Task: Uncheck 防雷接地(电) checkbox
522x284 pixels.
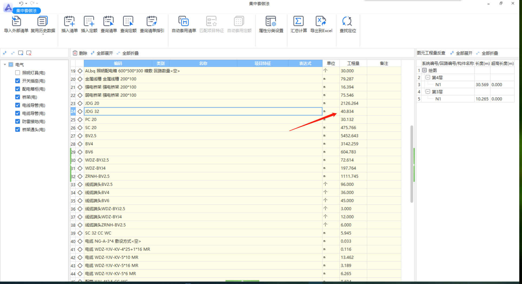Action: [x=18, y=121]
